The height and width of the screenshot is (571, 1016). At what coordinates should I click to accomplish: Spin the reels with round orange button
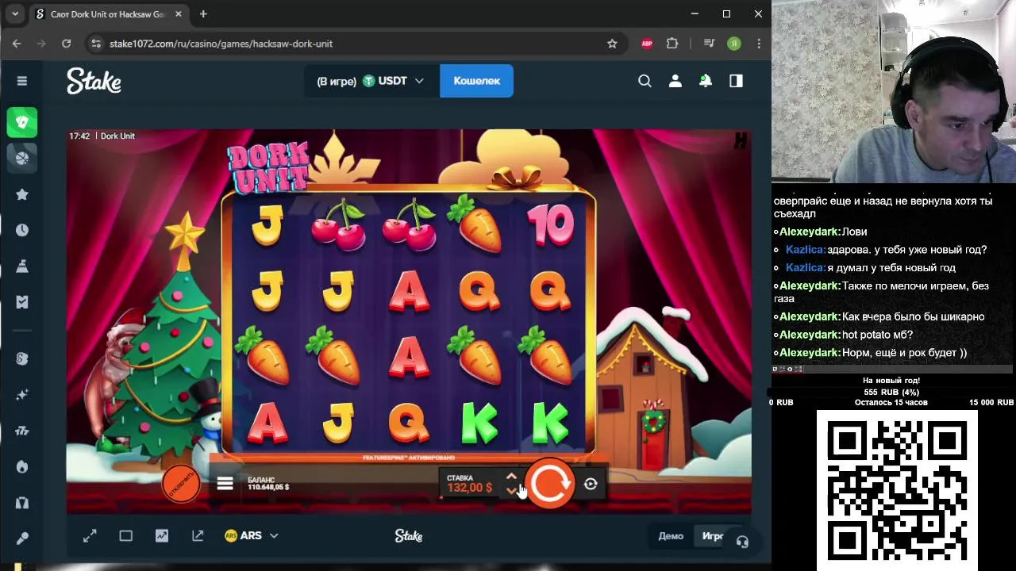[x=550, y=484]
